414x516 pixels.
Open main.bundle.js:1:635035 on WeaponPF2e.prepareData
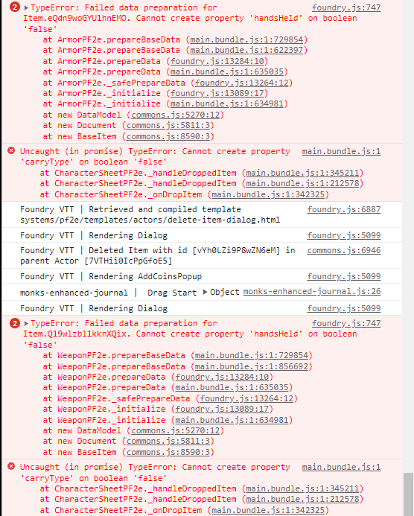click(232, 387)
